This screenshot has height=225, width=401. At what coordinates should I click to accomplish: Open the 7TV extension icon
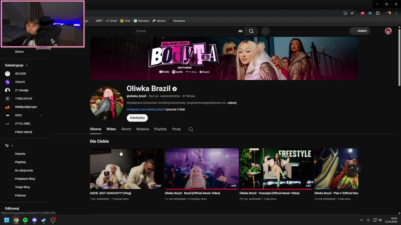click(x=370, y=13)
